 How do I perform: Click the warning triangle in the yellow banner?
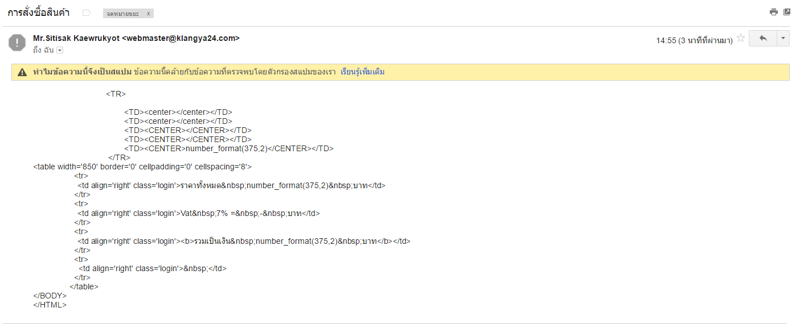point(22,72)
